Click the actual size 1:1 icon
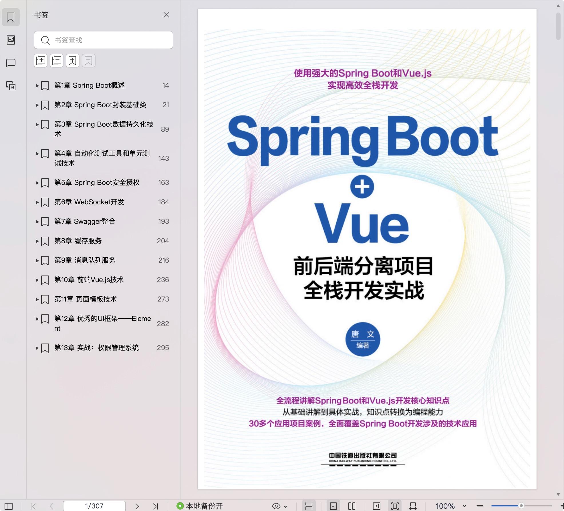Viewport: 564px width, 511px height. pyautogui.click(x=377, y=506)
